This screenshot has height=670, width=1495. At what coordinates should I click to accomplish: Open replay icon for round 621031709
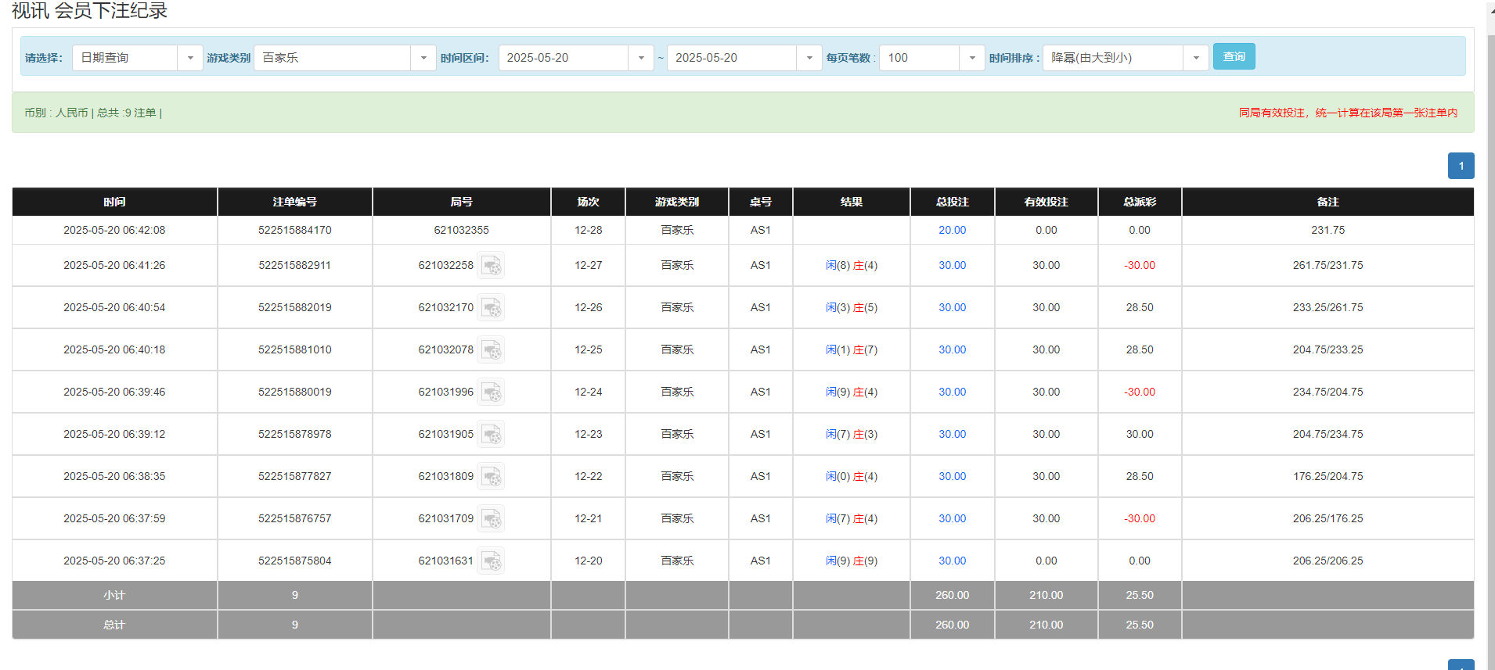click(x=491, y=519)
